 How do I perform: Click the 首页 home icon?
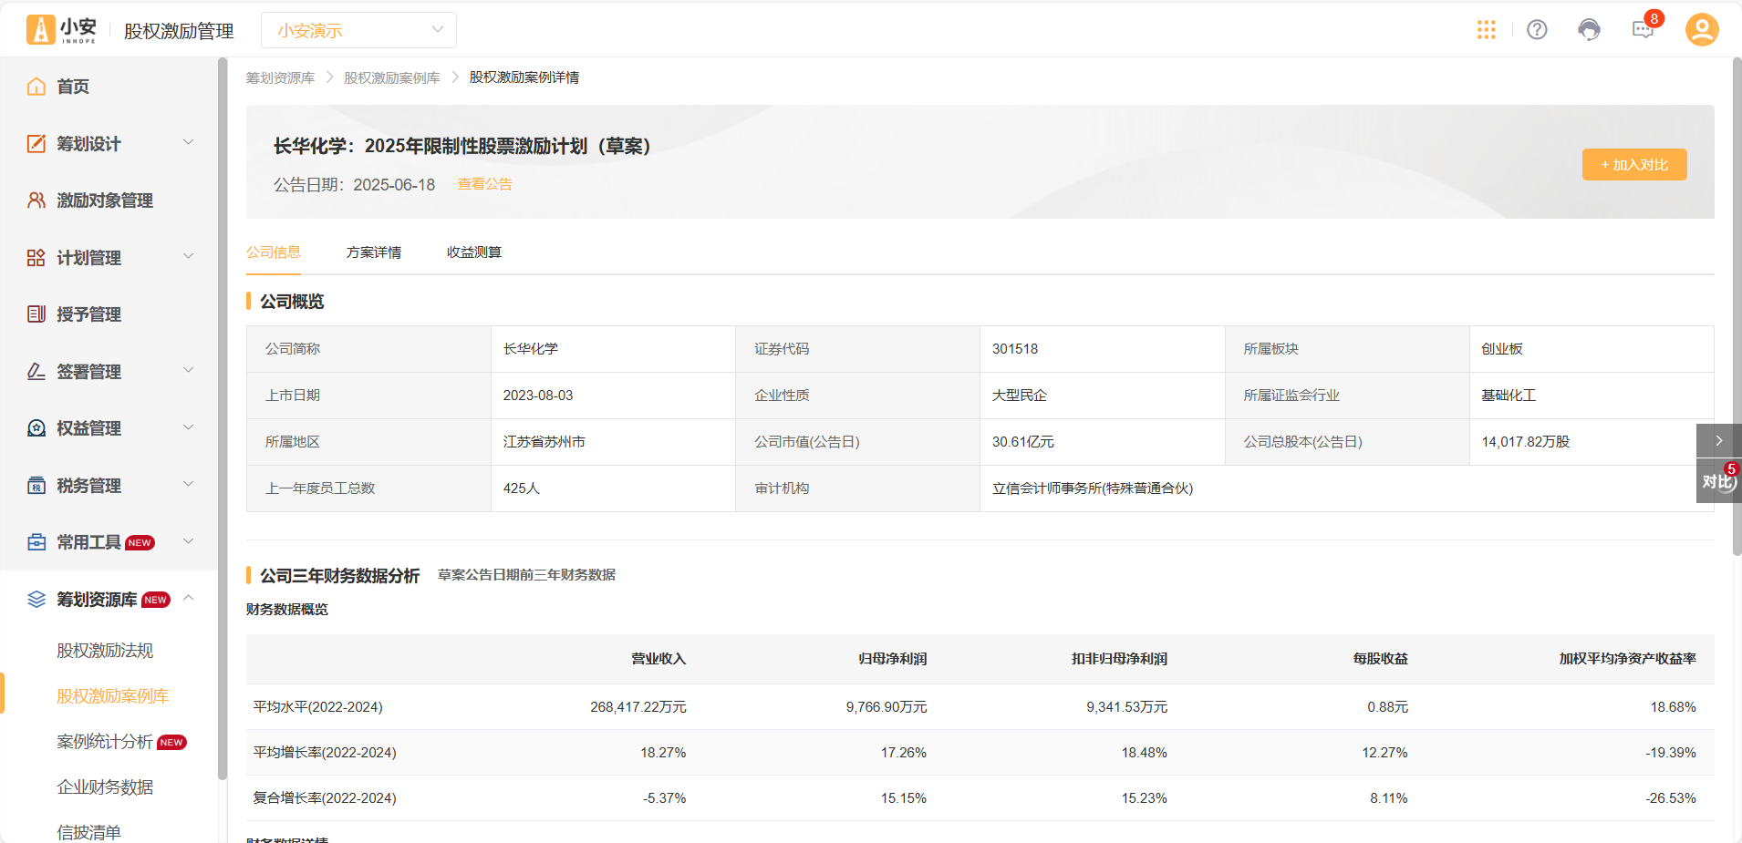(x=36, y=87)
